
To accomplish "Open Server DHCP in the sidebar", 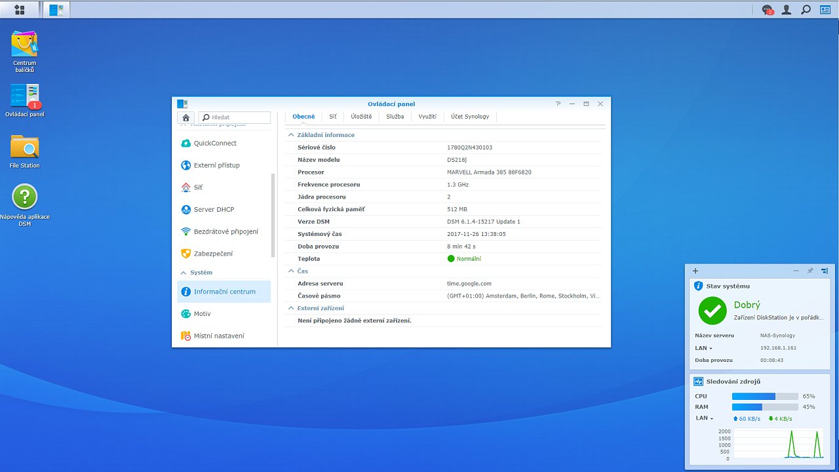I will coord(224,209).
